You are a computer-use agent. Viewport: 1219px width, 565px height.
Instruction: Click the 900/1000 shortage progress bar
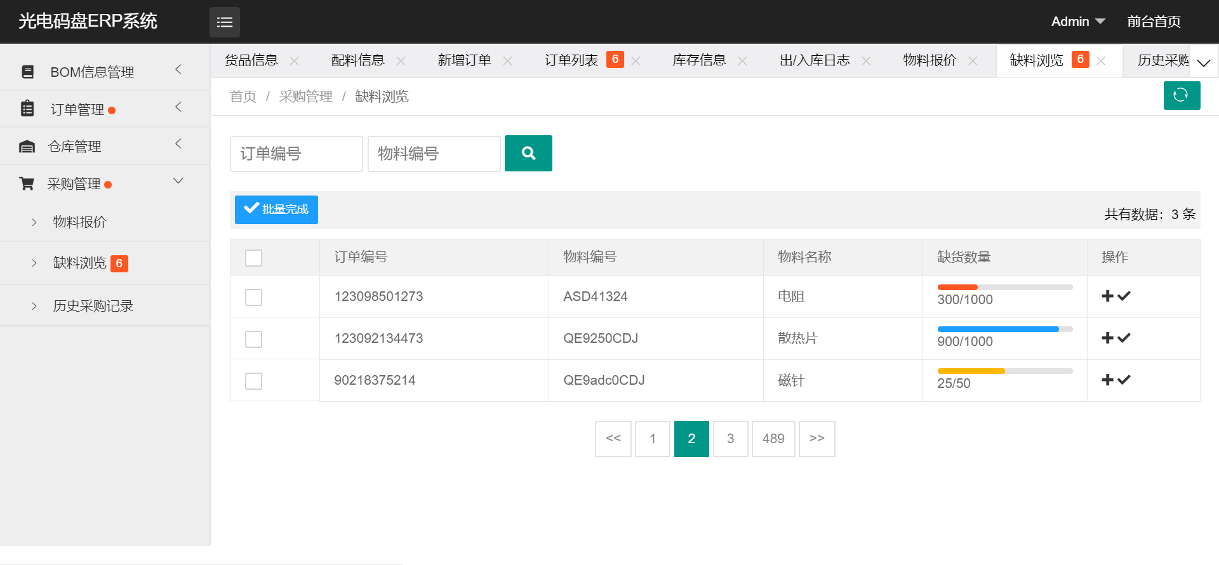click(1005, 329)
